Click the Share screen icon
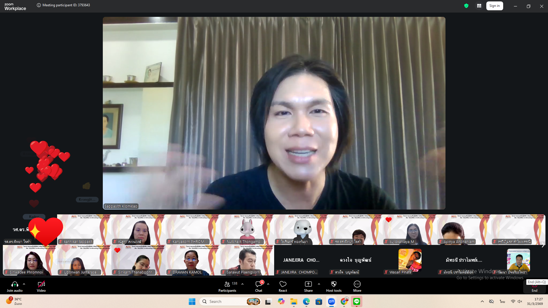The image size is (548, 308). (308, 284)
